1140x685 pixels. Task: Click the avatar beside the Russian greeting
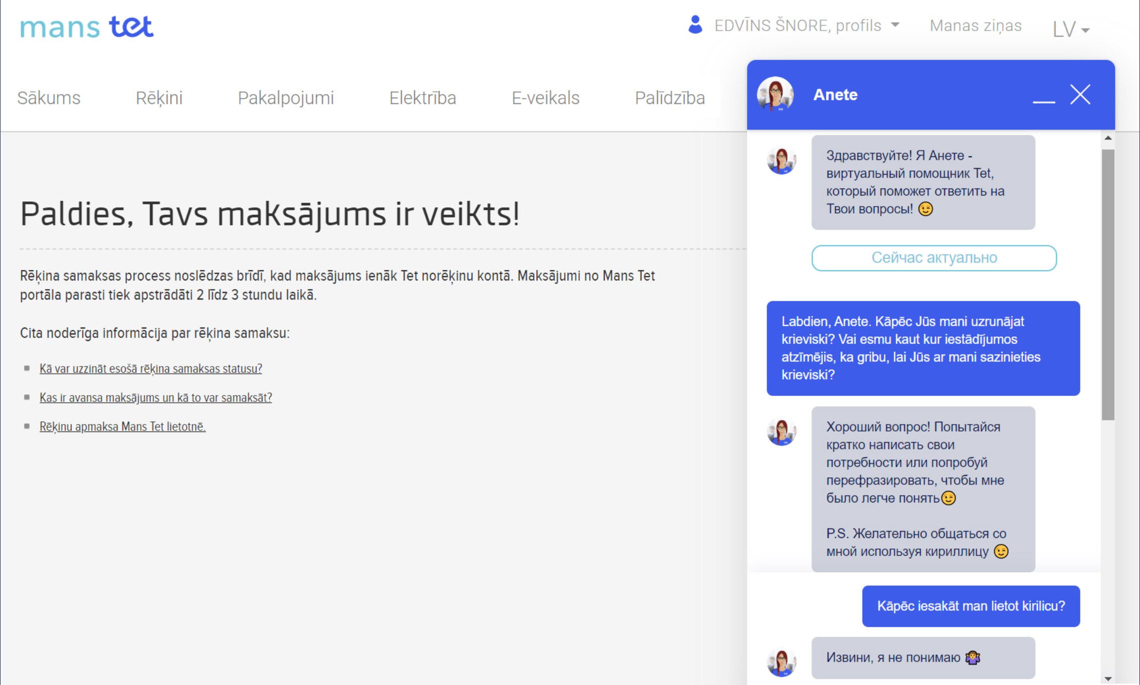click(781, 161)
